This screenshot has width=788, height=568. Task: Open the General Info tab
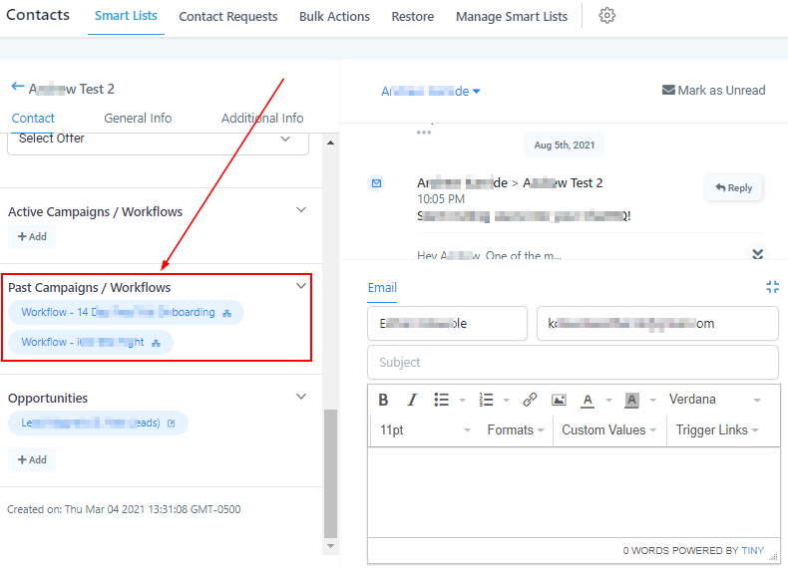[138, 118]
